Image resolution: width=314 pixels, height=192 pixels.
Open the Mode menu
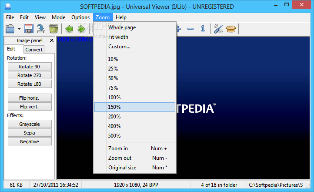click(58, 17)
